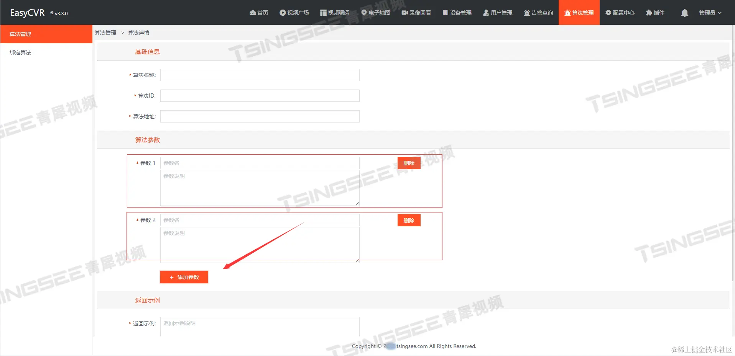The height and width of the screenshot is (356, 735).
Task: Click the EasyCVR logo
Action: [x=27, y=13]
